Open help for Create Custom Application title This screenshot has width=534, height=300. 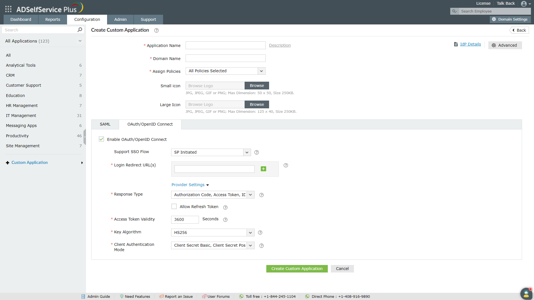coord(156,30)
